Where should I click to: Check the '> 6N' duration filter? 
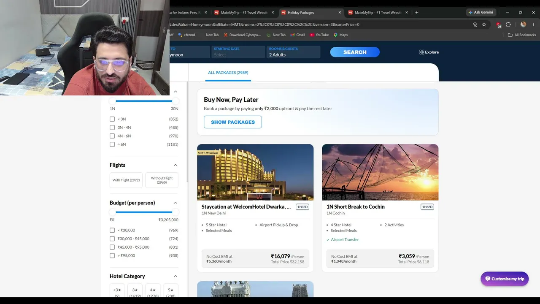point(112,144)
